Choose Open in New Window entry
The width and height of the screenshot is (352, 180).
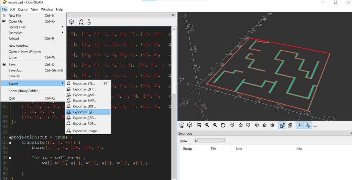click(33, 52)
